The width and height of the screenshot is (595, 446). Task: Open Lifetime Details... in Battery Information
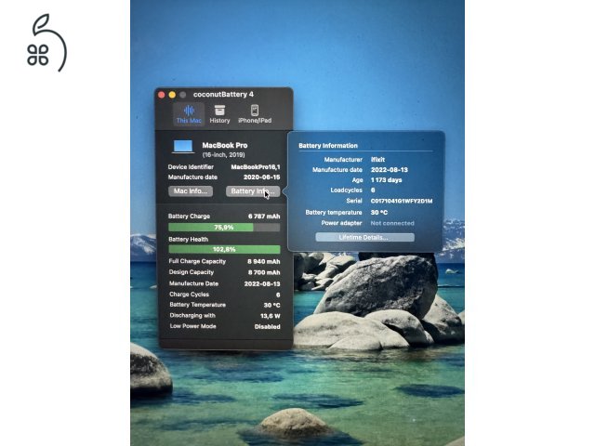click(364, 238)
